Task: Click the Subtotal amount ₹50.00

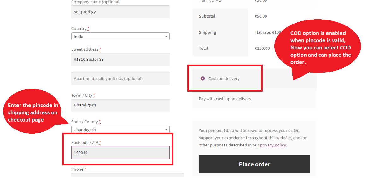Action: coord(261,16)
